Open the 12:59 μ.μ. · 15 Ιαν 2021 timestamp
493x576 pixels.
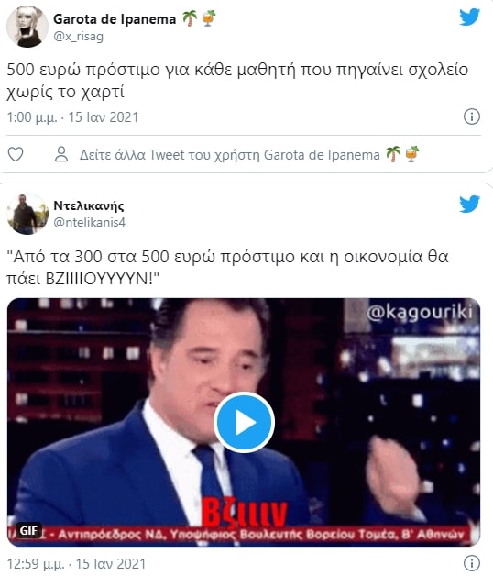click(76, 563)
